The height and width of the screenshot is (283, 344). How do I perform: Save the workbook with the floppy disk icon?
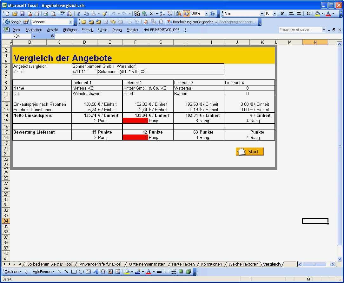pos(22,14)
